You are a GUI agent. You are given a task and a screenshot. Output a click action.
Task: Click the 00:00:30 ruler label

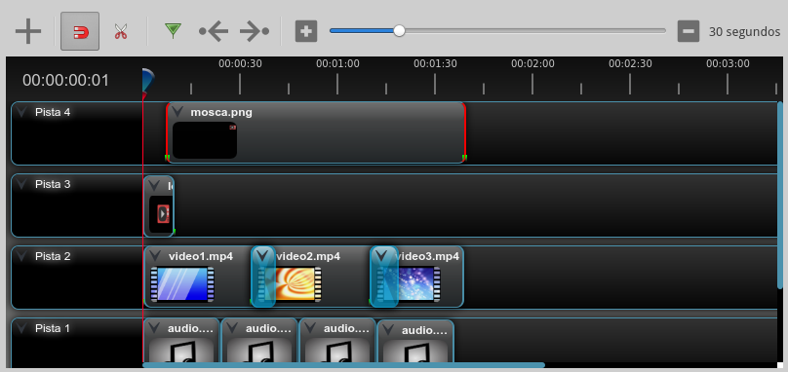coord(240,63)
